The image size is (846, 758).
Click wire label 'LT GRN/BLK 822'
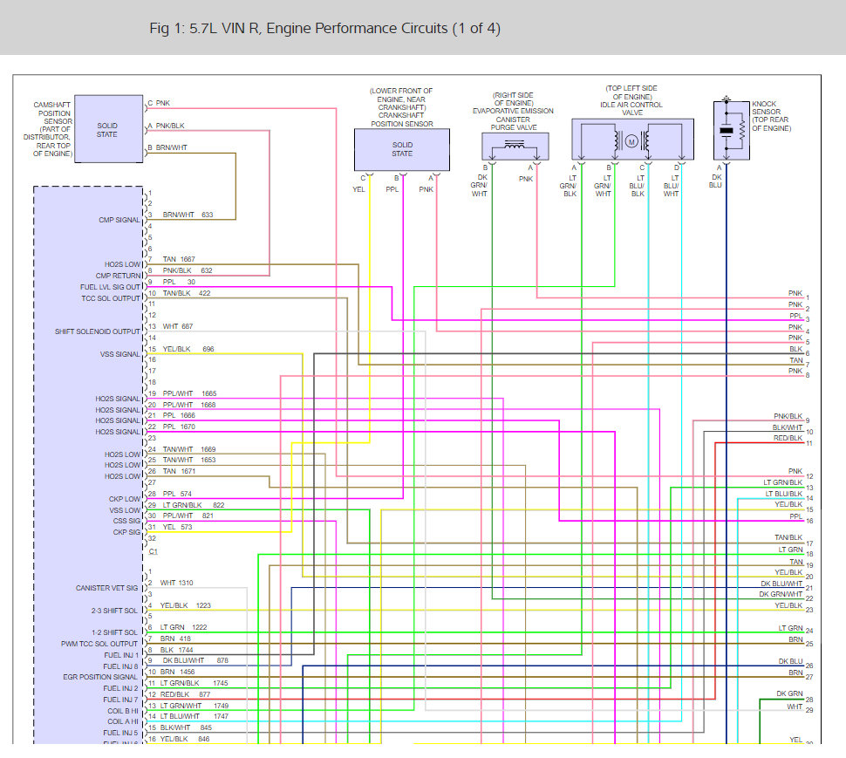click(193, 506)
